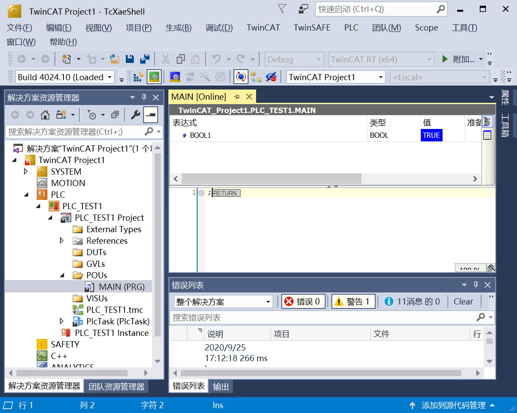Click the Undo arrow icon
517x413 pixels.
tap(216, 59)
